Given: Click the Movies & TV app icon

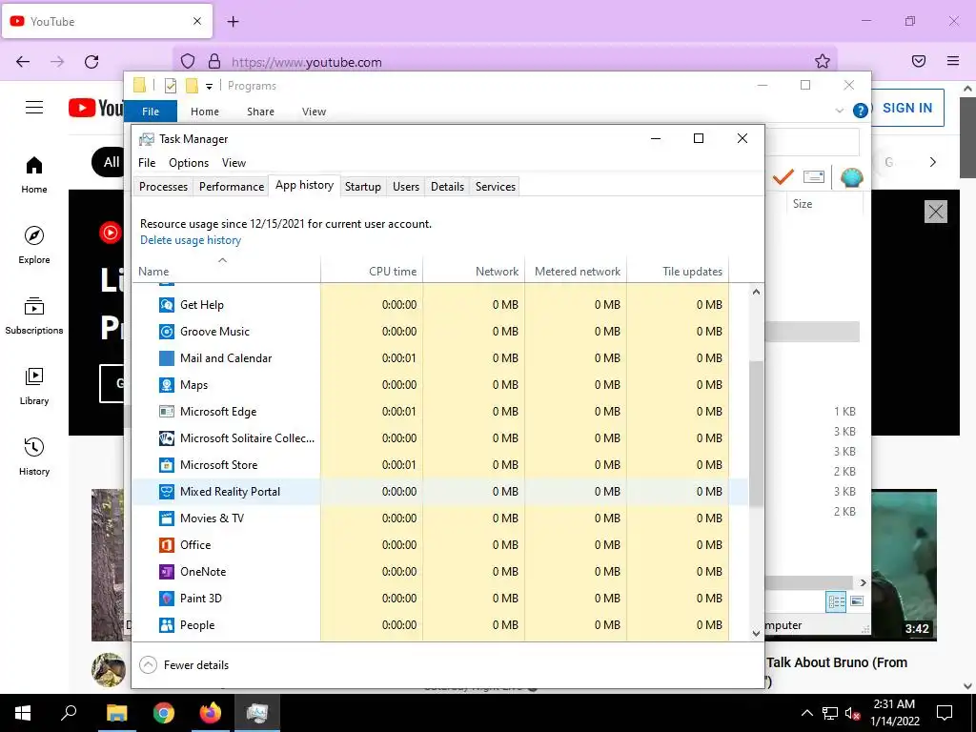Looking at the screenshot, I should point(166,518).
